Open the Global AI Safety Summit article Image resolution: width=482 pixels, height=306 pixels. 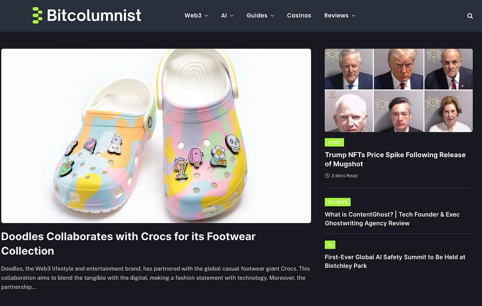point(394,261)
